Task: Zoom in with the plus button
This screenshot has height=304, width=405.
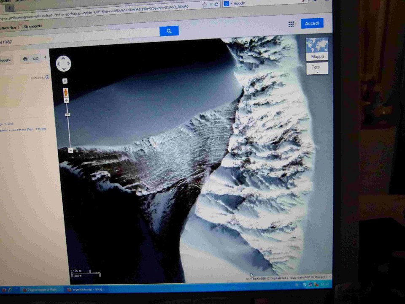Action: (66, 100)
